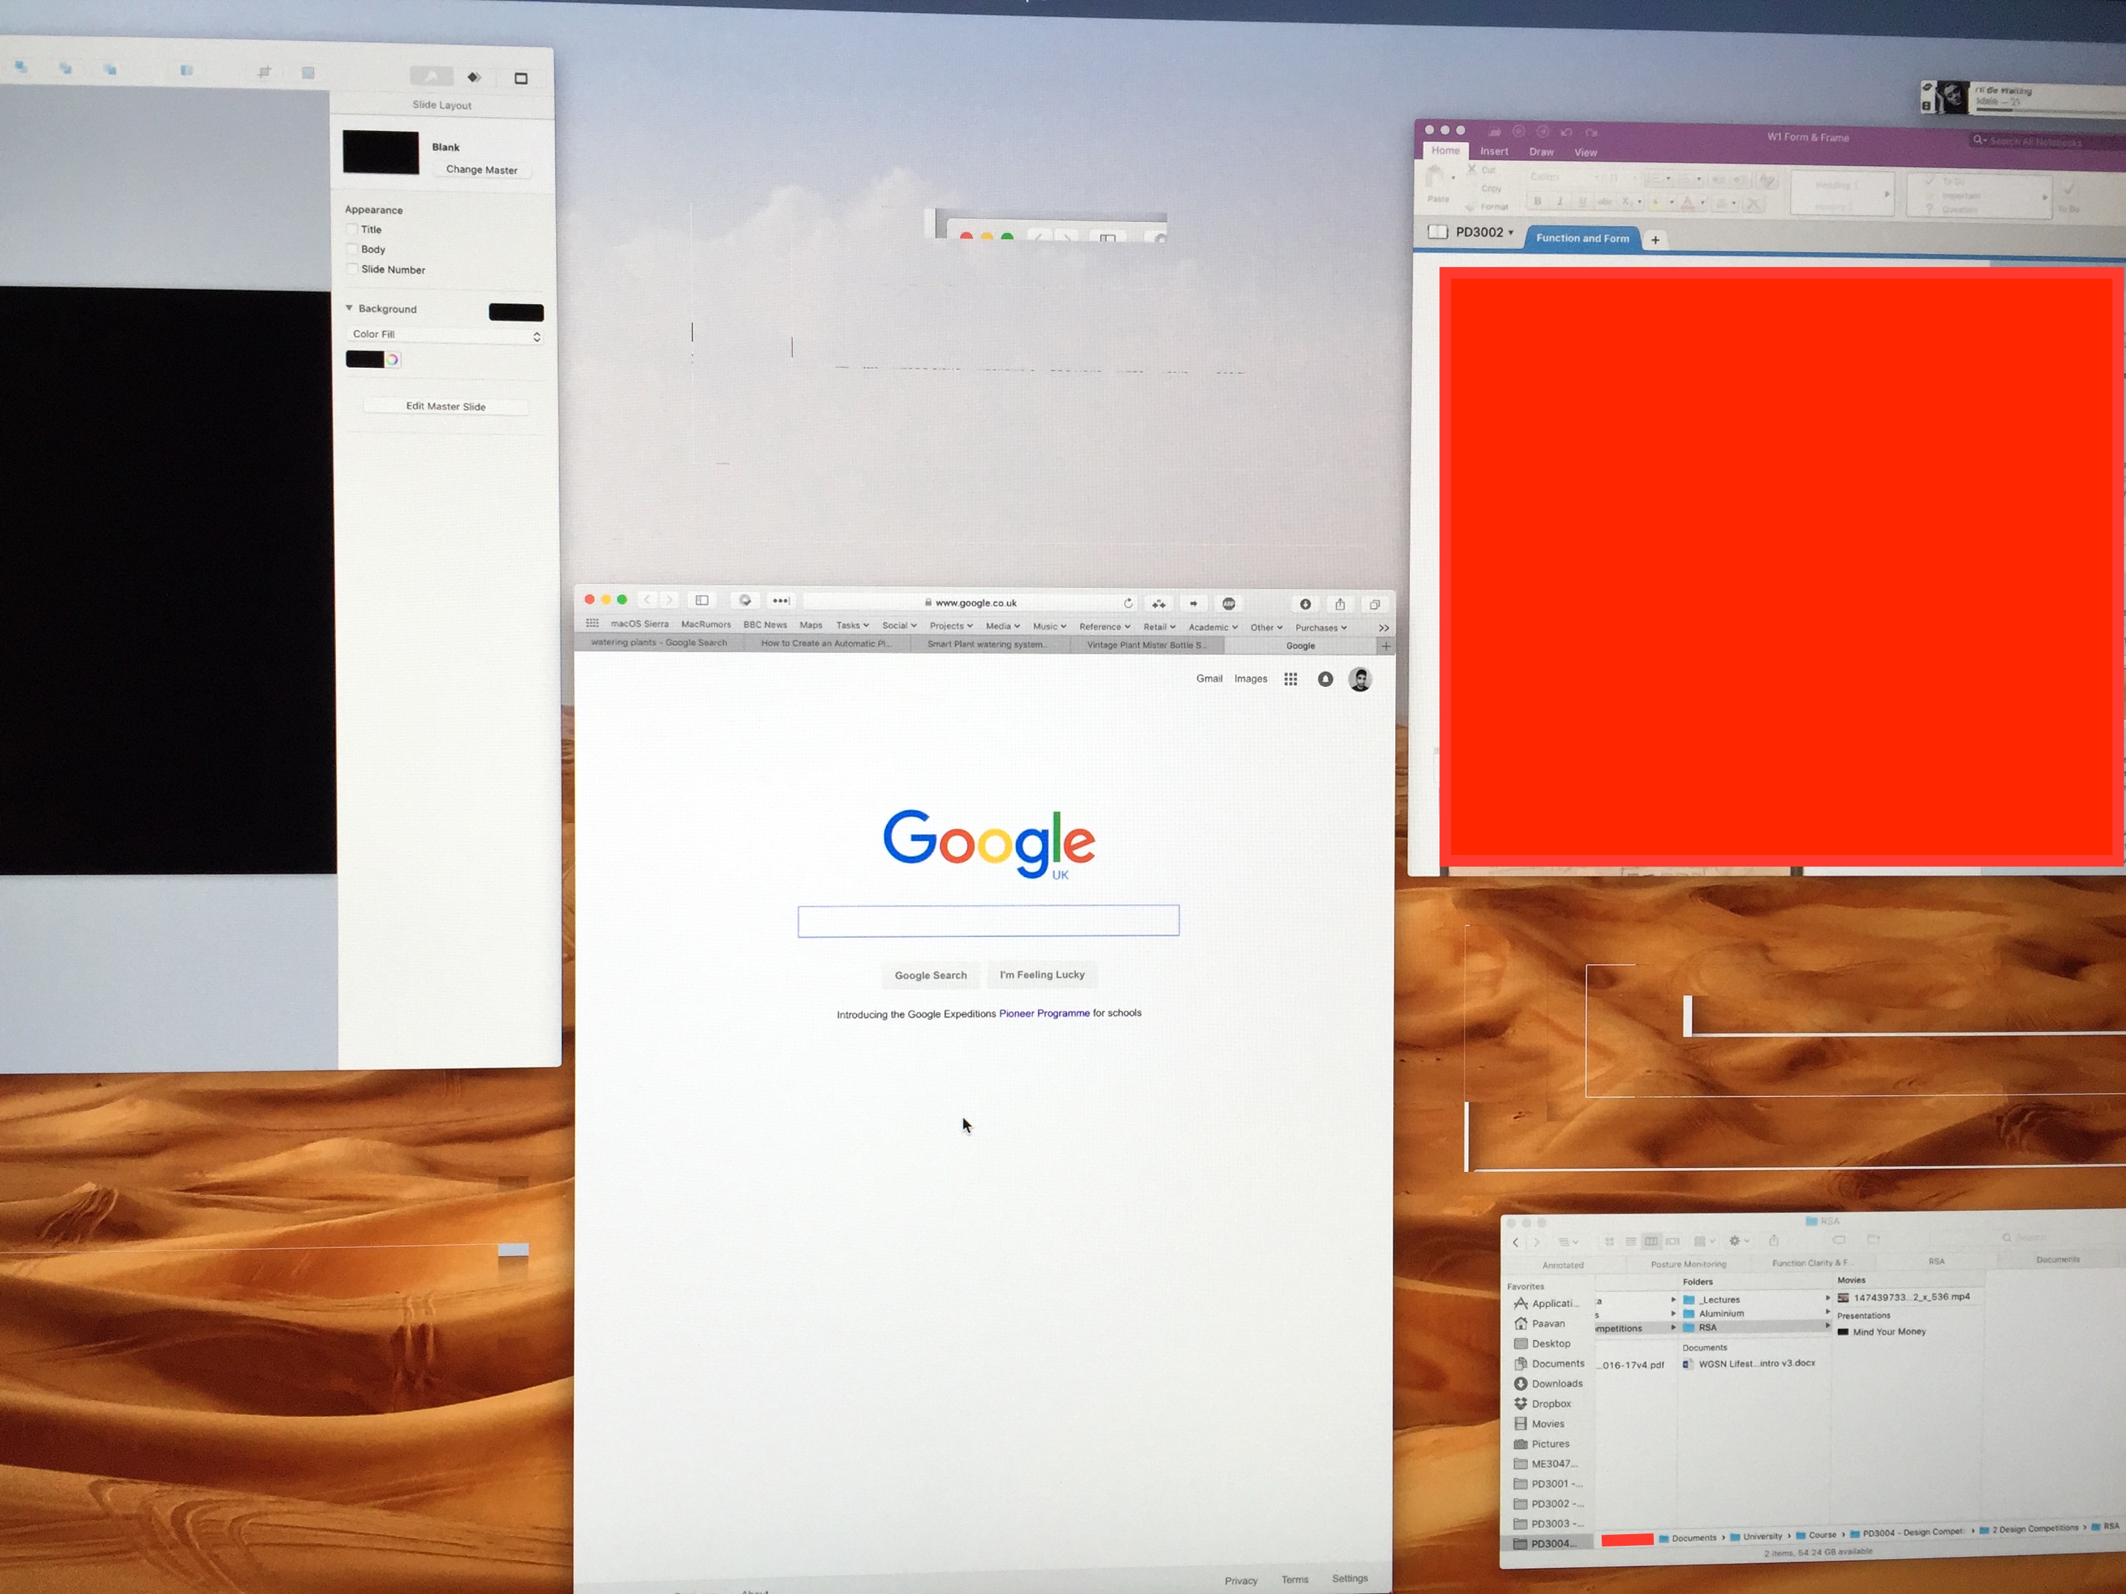Show Safari downloads list
Screen dimensions: 2126x1594
(1305, 604)
